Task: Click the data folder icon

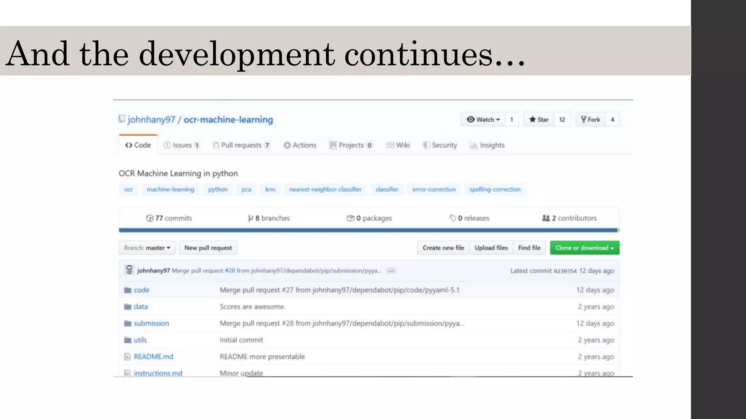Action: click(127, 307)
